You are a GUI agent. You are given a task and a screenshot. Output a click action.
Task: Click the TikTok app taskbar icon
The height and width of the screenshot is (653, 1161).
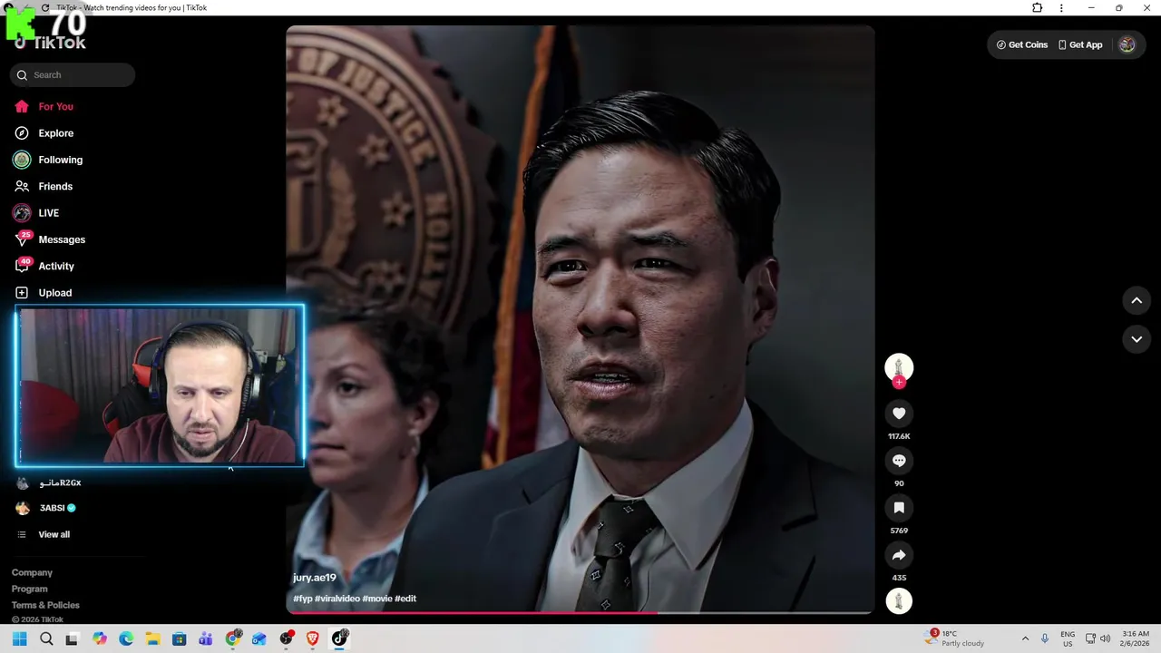(339, 638)
